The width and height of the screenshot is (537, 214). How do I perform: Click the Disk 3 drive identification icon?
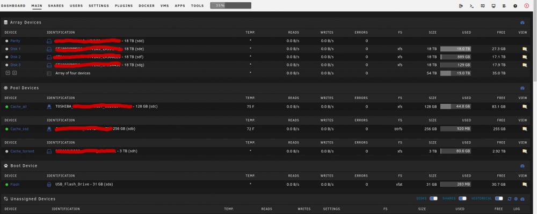pyautogui.click(x=49, y=65)
